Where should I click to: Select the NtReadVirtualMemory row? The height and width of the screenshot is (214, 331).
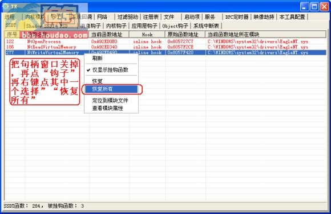[165, 47]
